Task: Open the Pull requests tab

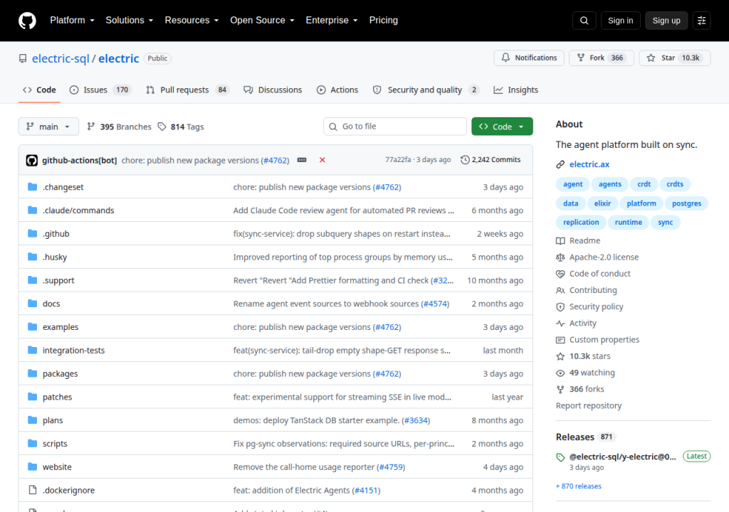Action: click(187, 90)
